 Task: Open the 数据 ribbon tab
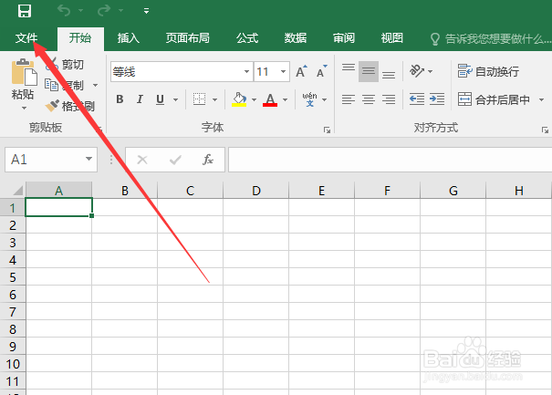(x=296, y=37)
